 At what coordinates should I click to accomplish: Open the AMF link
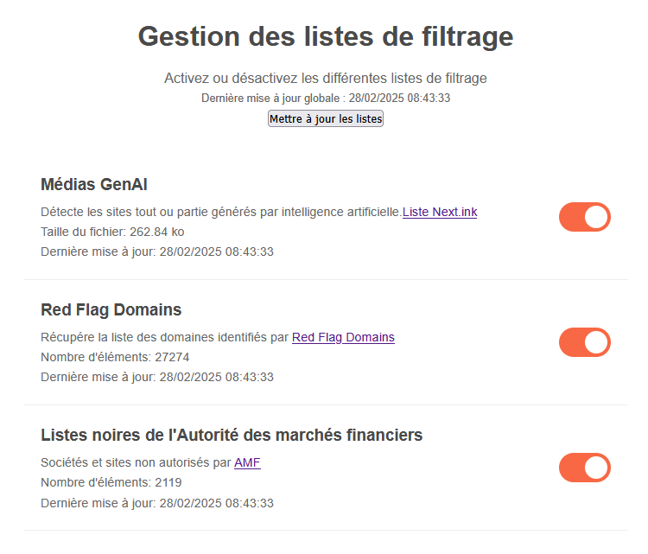coord(247,462)
